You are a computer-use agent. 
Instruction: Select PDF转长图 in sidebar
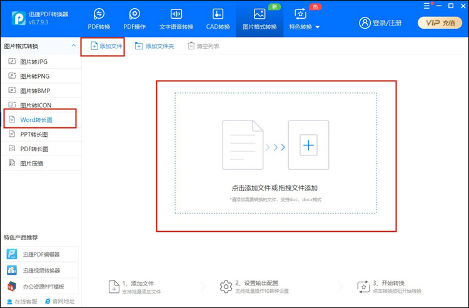[41, 149]
